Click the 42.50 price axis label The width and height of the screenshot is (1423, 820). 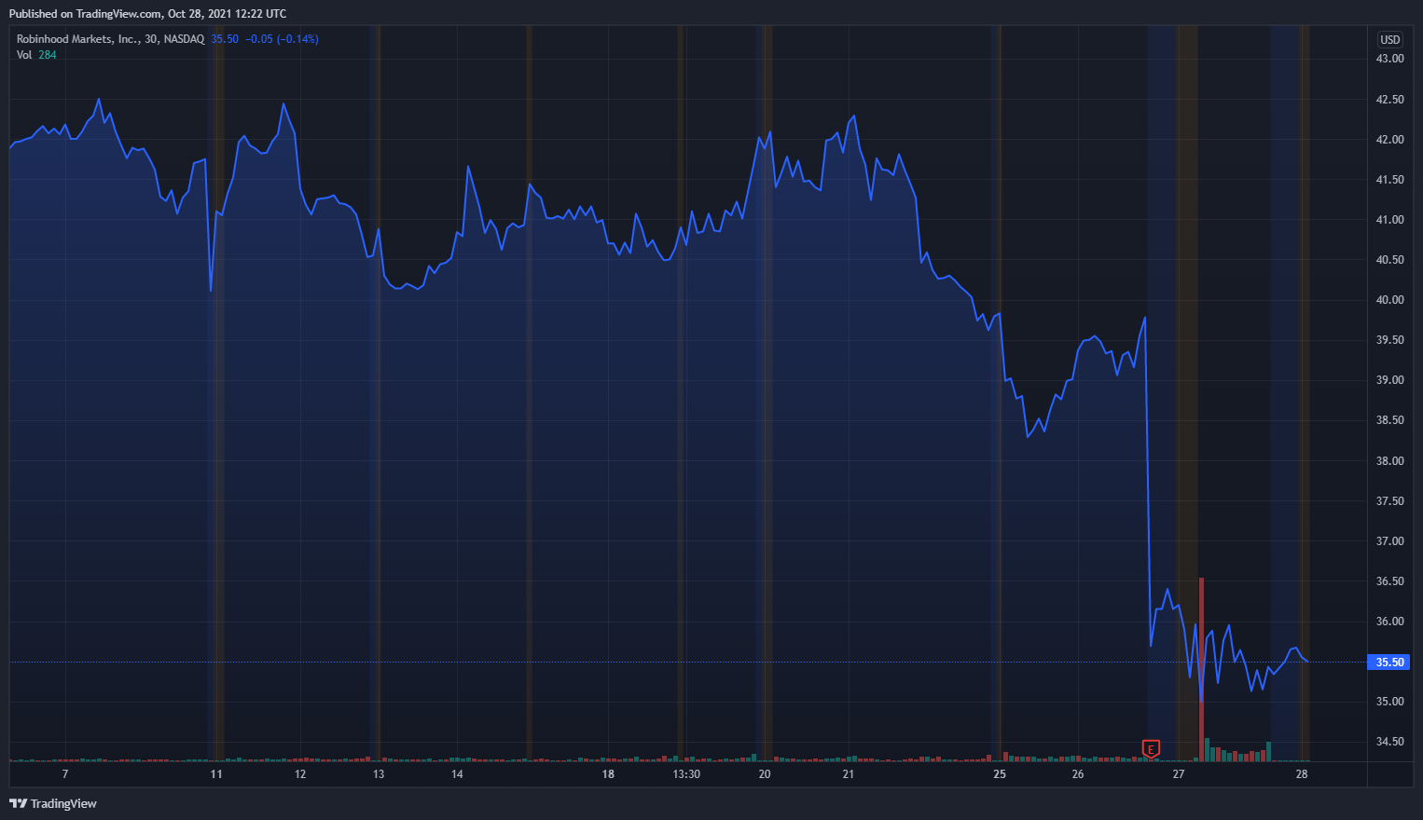coord(1390,100)
